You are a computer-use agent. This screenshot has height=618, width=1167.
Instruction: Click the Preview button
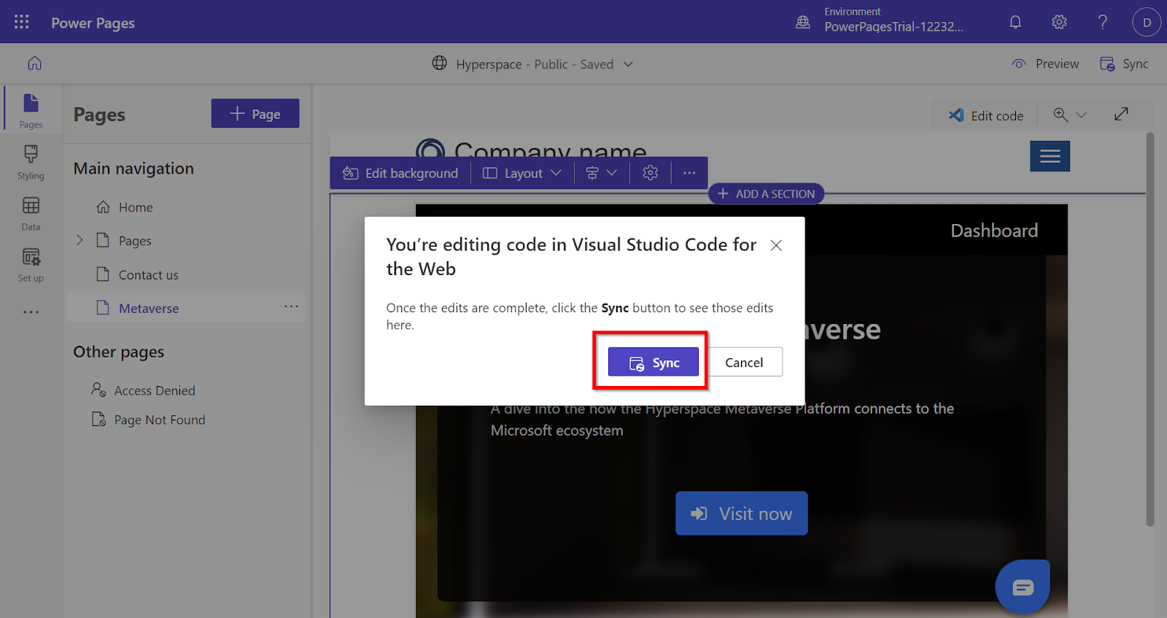(x=1045, y=64)
